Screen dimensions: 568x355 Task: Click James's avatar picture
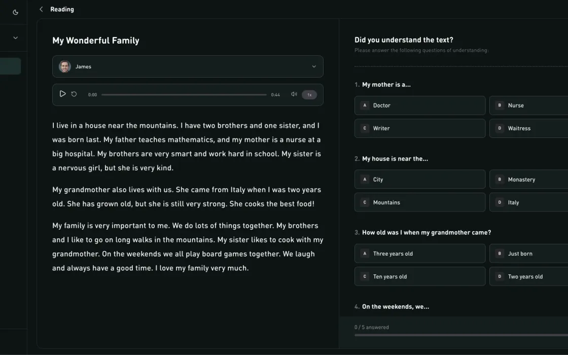coord(65,66)
